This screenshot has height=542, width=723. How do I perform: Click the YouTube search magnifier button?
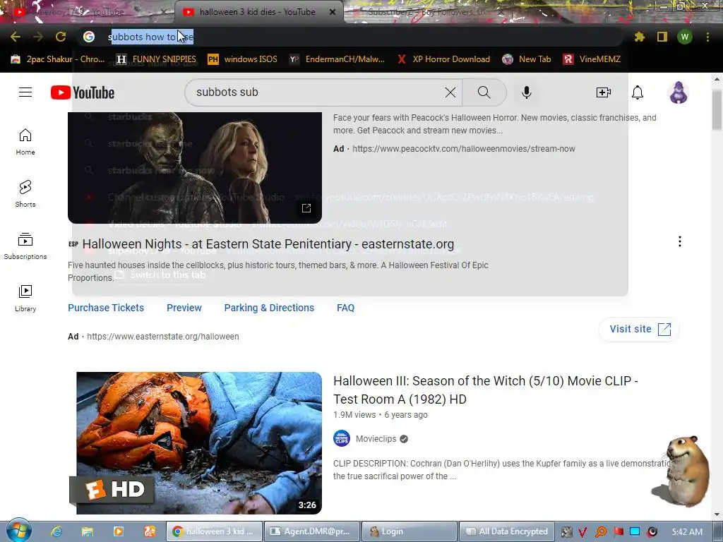(x=484, y=92)
